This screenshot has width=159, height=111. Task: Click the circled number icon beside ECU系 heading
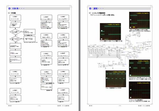(x=9, y=9)
